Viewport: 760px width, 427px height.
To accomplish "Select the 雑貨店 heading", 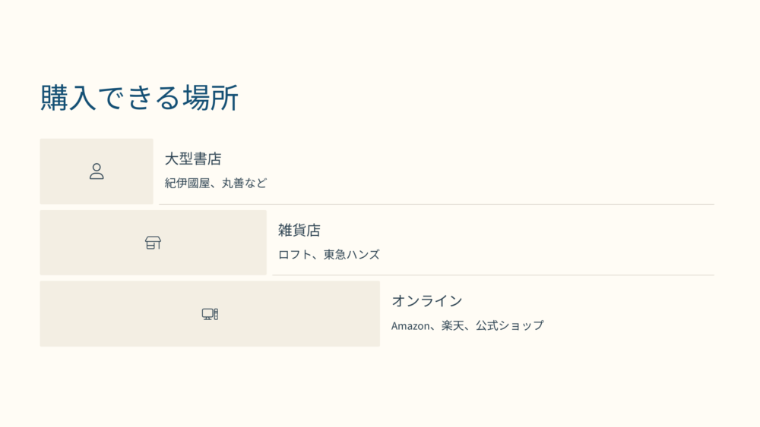I will pyautogui.click(x=299, y=230).
